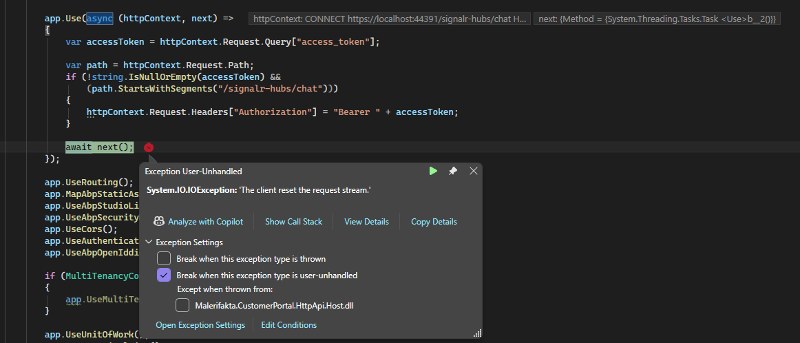The image size is (800, 343).
Task: Copy Details of the IOException
Action: point(434,222)
